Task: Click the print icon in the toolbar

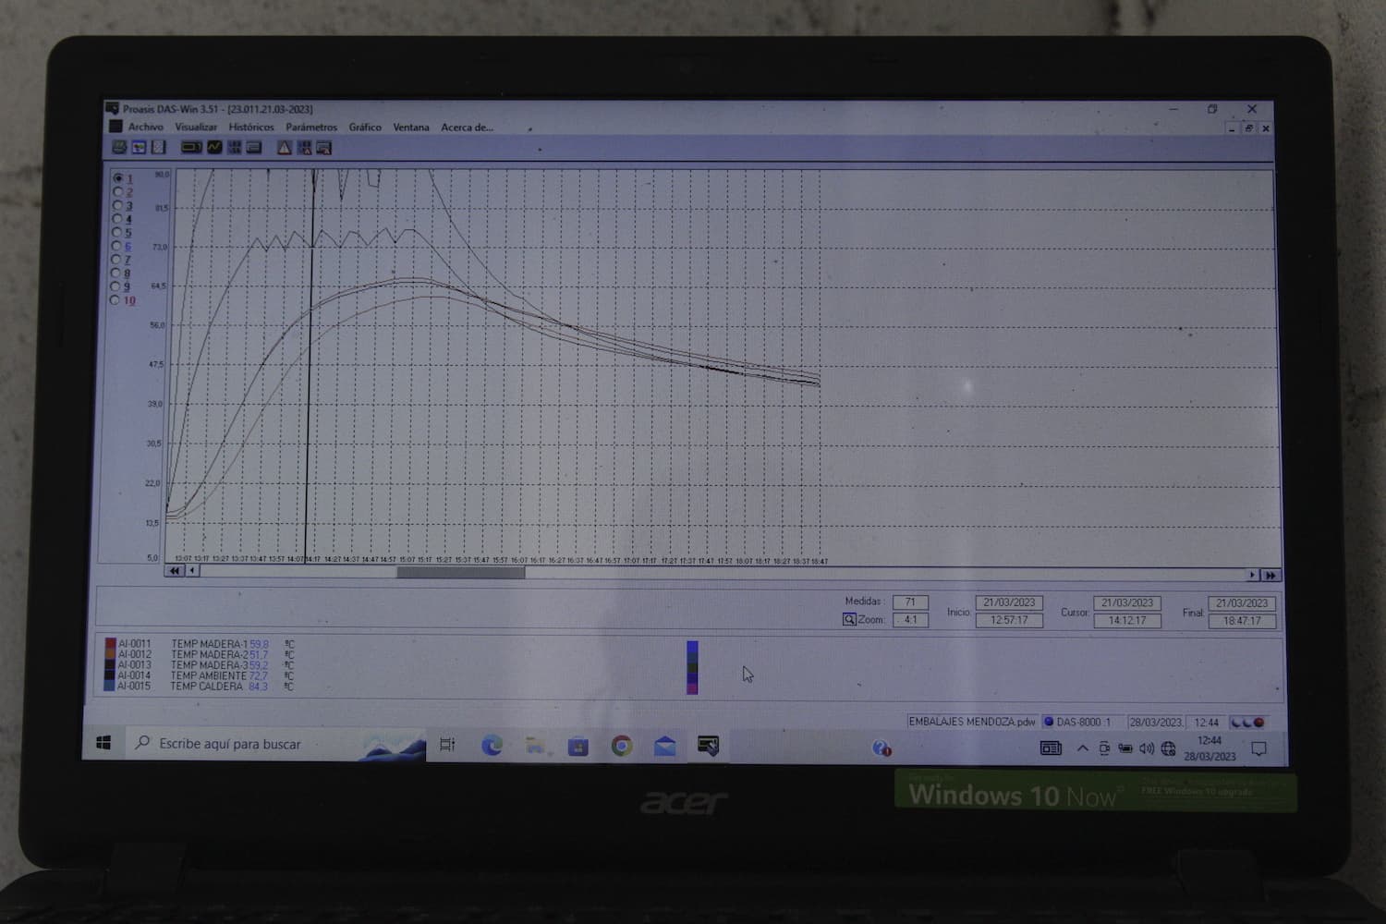Action: tap(119, 148)
